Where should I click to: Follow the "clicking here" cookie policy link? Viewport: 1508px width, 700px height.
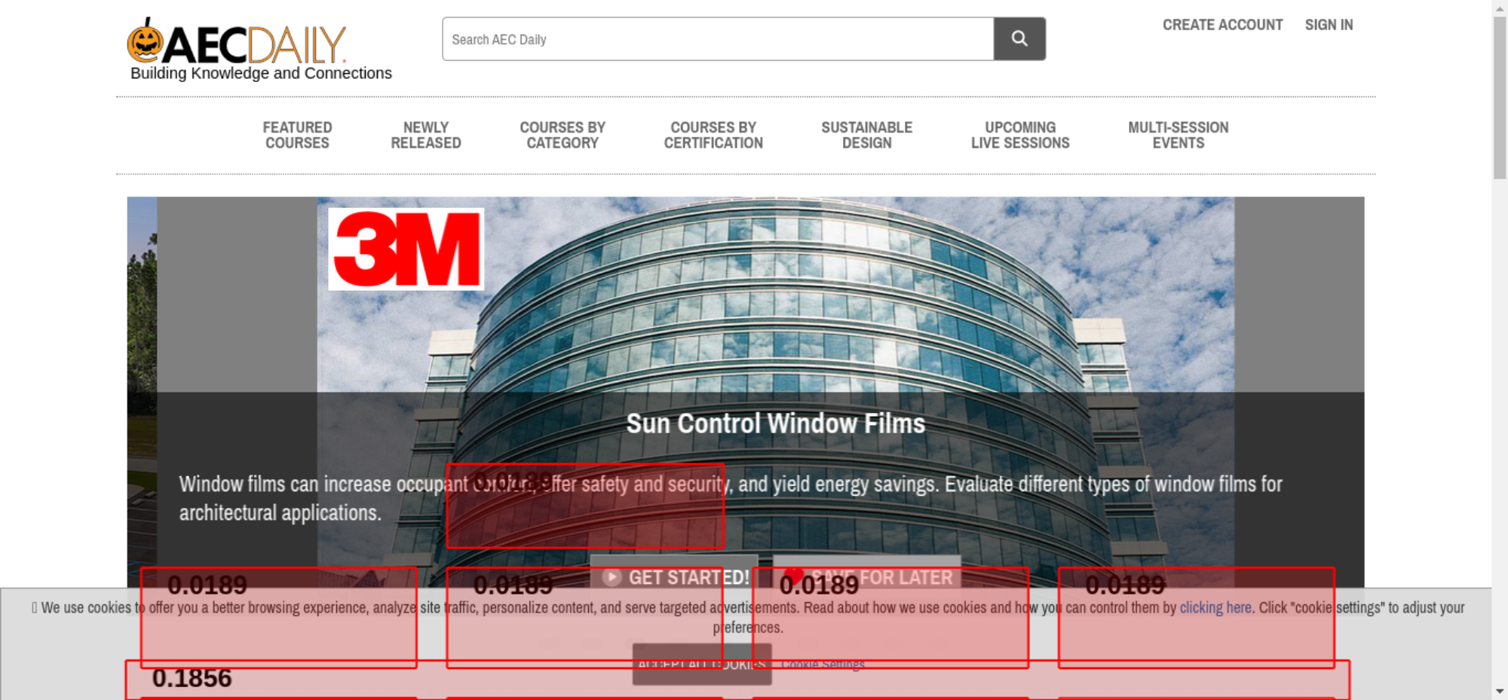(x=1215, y=608)
